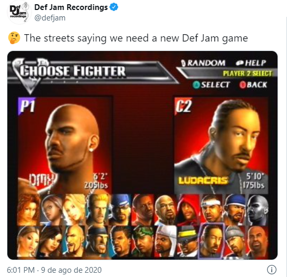Select the red hooded fighter portrait
Image resolution: width=287 pixels, height=277 pixels.
[188, 210]
